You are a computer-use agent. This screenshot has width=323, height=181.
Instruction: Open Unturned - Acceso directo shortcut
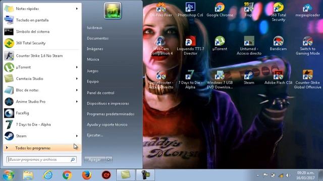(249, 46)
